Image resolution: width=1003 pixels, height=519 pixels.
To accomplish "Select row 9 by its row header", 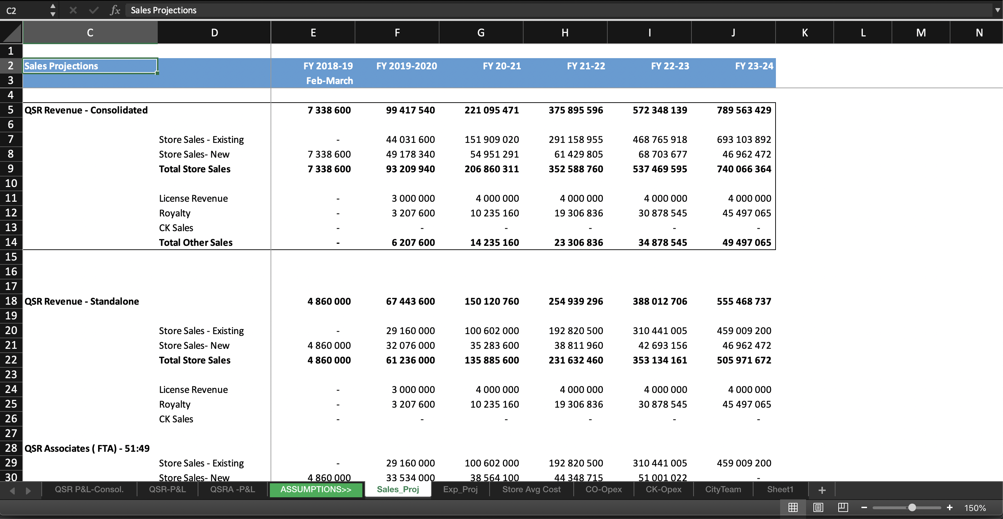I will click(x=11, y=169).
